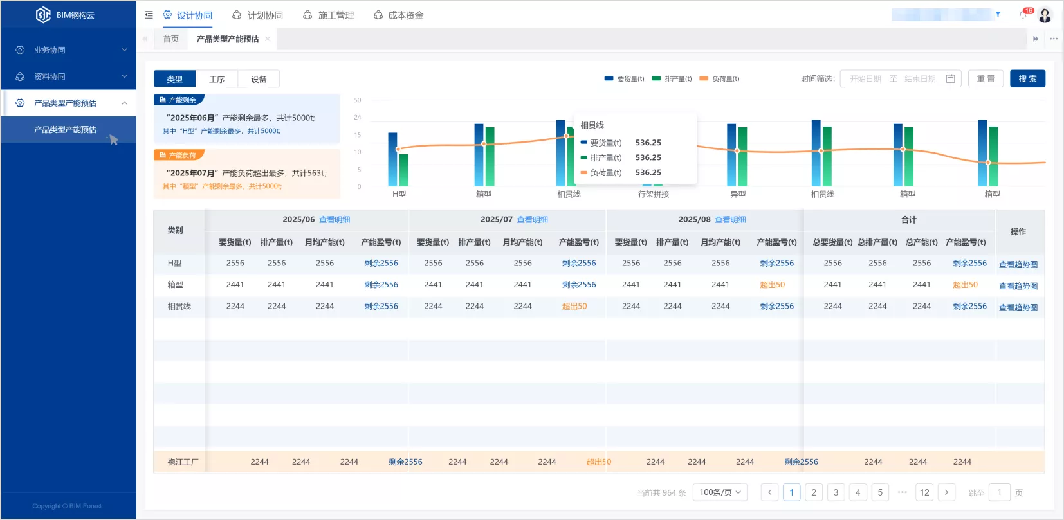Open the tab bar more-options ellipsis icon

[1054, 39]
